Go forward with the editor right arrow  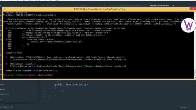pyautogui.click(x=47, y=5)
